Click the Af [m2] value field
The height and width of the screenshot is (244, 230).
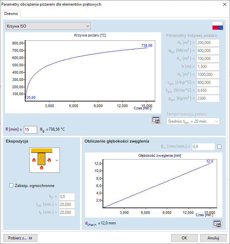pyautogui.click(x=208, y=43)
